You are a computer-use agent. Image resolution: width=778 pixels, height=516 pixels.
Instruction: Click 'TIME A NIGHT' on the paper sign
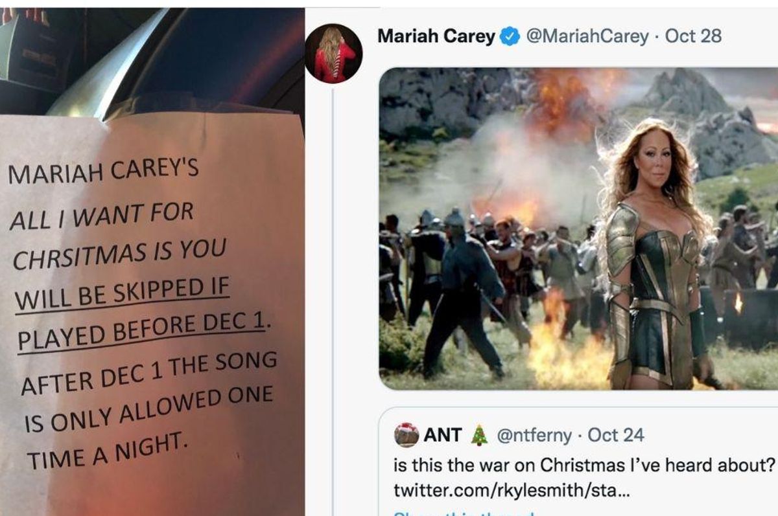point(107,451)
